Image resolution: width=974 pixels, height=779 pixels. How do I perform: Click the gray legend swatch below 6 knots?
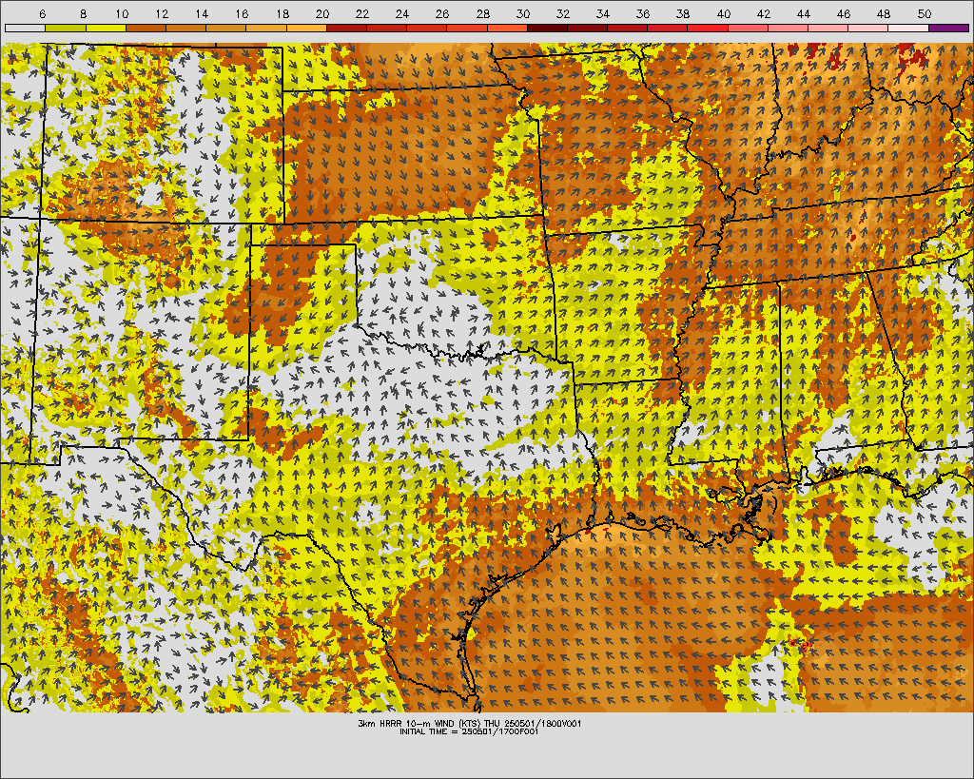(25, 28)
